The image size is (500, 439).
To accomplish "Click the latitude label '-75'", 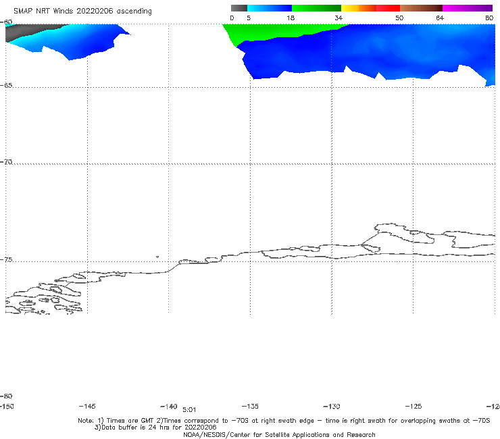I will (6, 260).
